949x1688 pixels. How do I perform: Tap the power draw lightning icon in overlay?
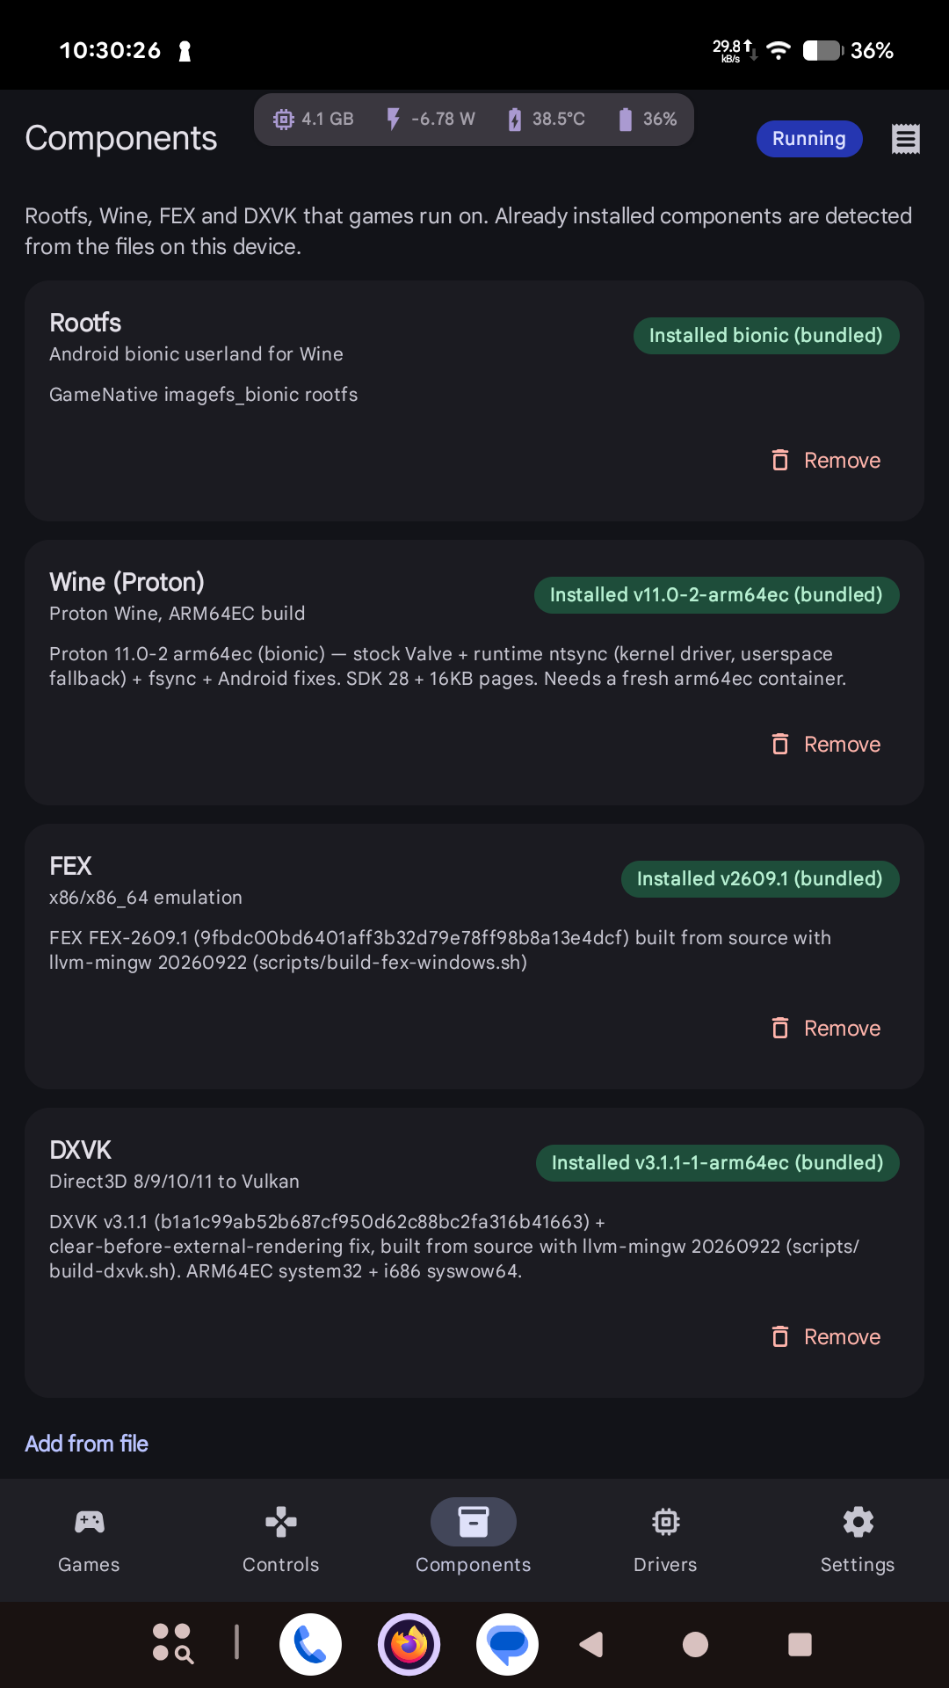click(393, 119)
